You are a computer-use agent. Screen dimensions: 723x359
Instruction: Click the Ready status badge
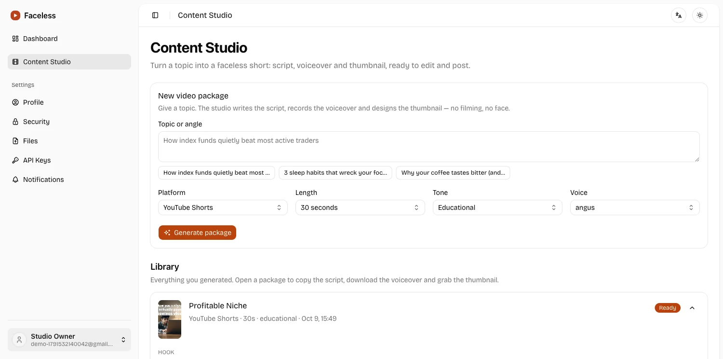pos(668,308)
